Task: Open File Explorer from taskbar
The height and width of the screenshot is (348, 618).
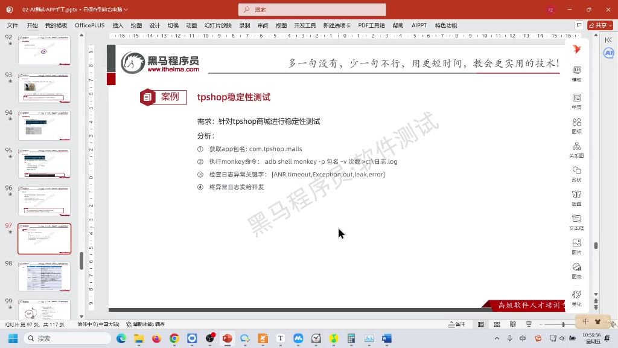Action: (139, 338)
